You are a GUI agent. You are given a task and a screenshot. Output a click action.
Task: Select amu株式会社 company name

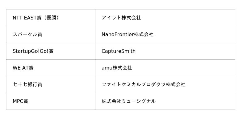tap(117, 68)
